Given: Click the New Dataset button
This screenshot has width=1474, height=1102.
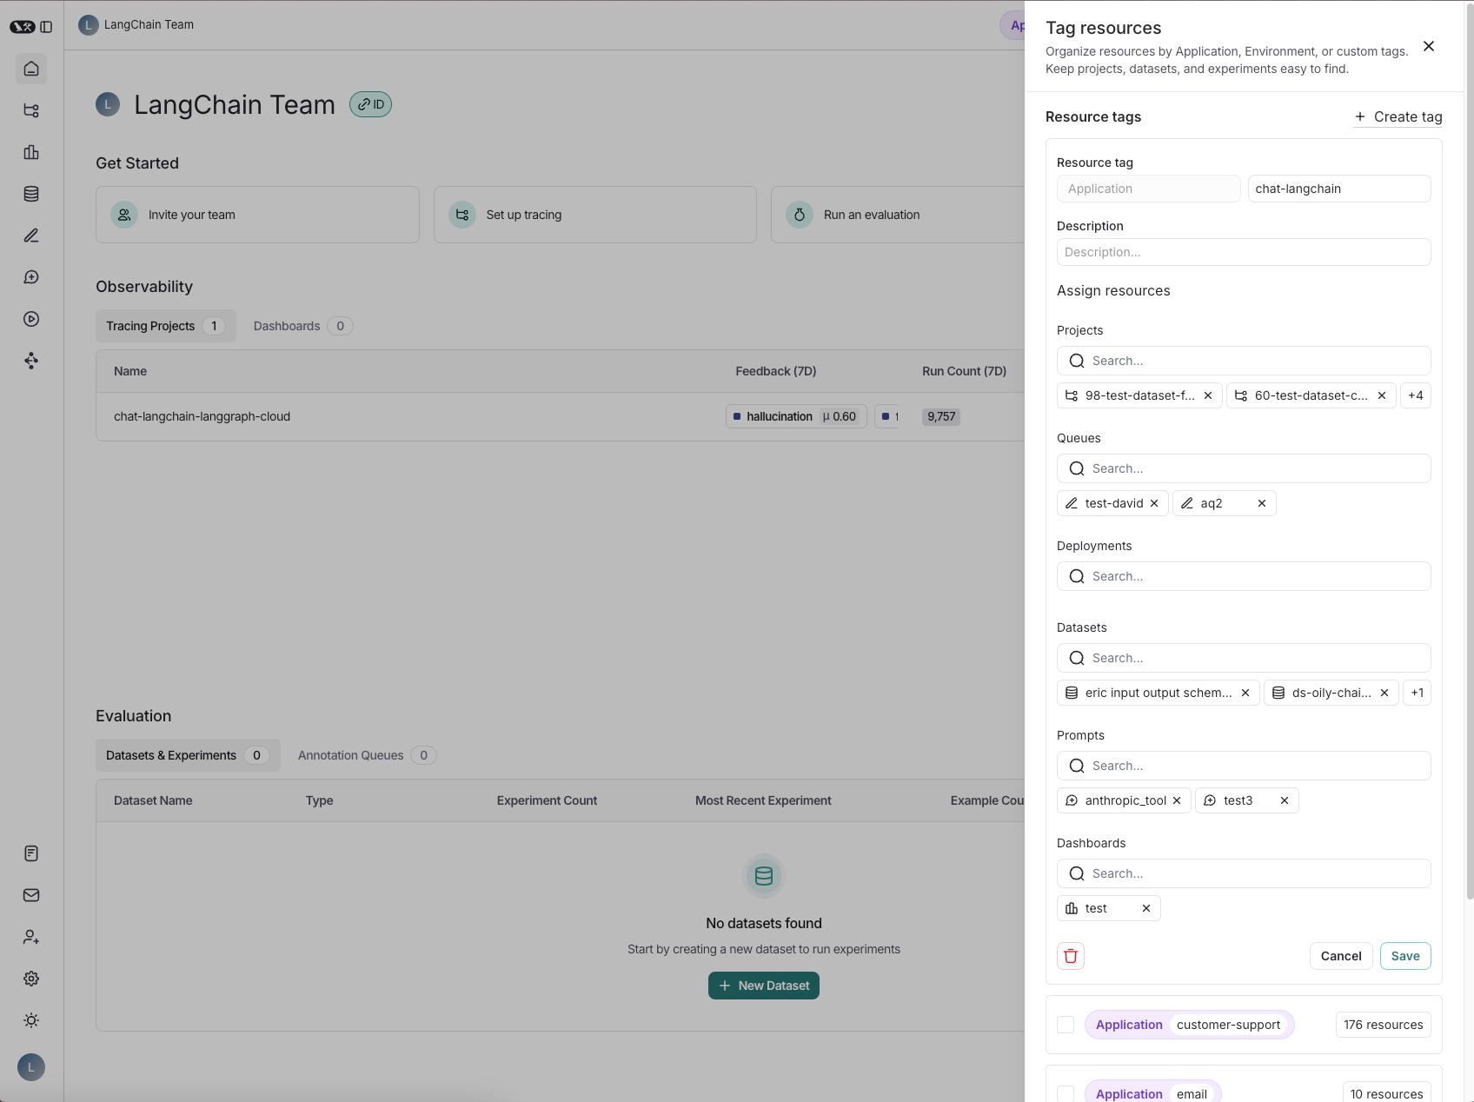Looking at the screenshot, I should [764, 986].
